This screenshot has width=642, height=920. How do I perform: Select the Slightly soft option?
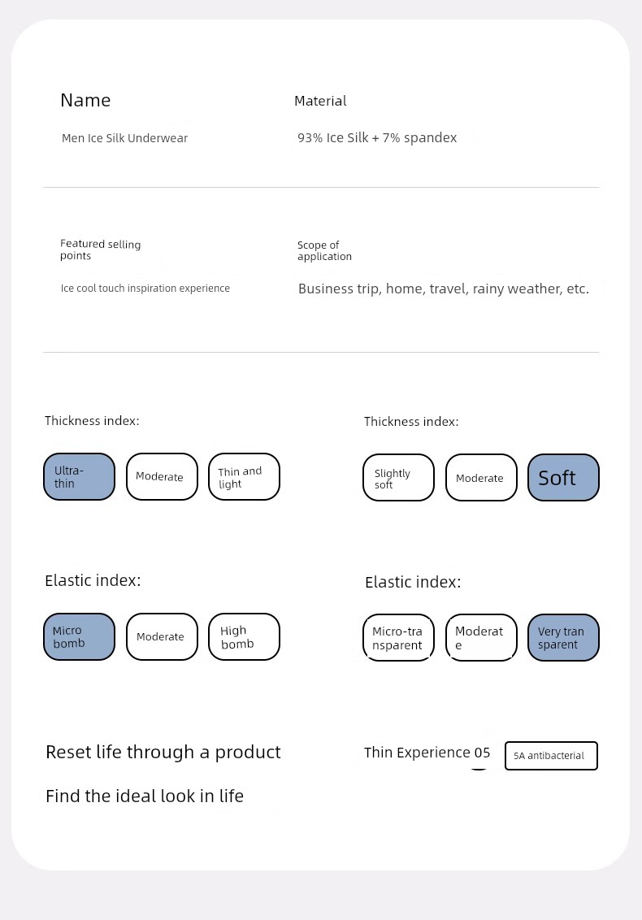click(x=398, y=478)
